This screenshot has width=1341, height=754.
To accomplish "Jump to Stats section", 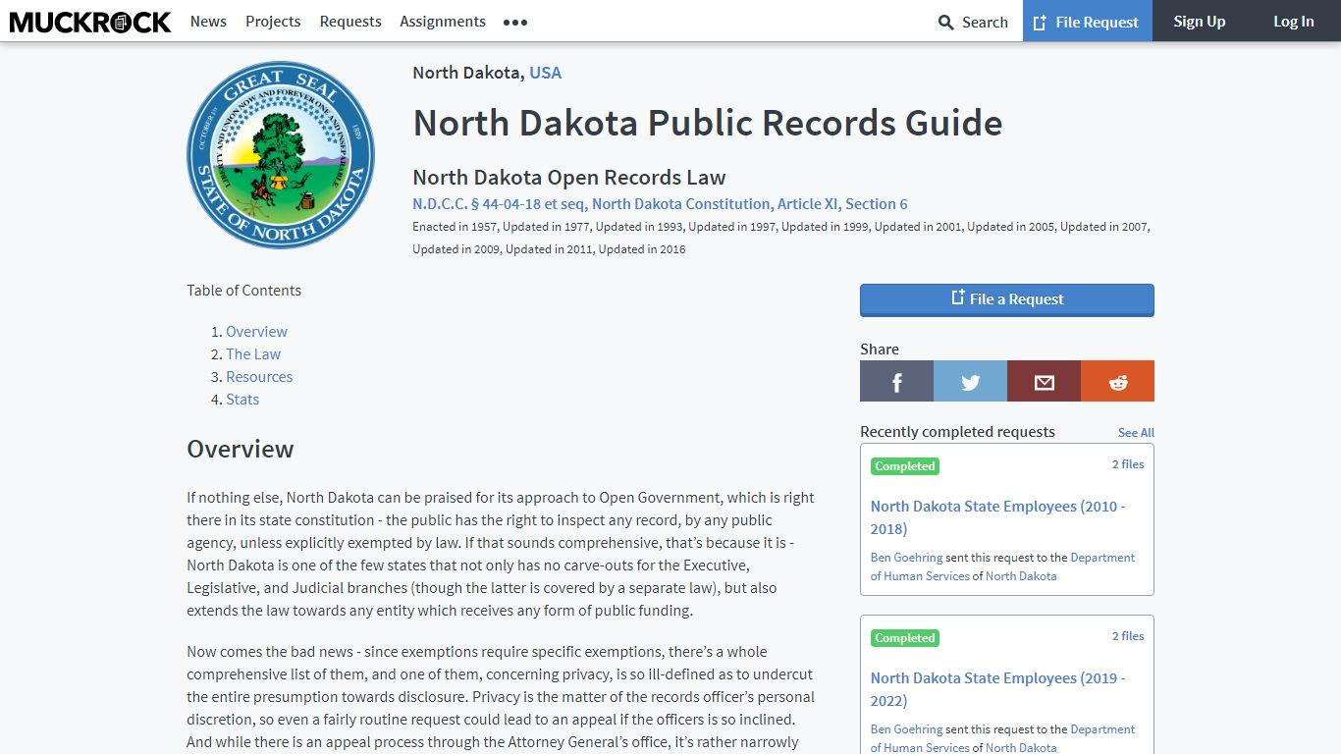I will pyautogui.click(x=242, y=400).
